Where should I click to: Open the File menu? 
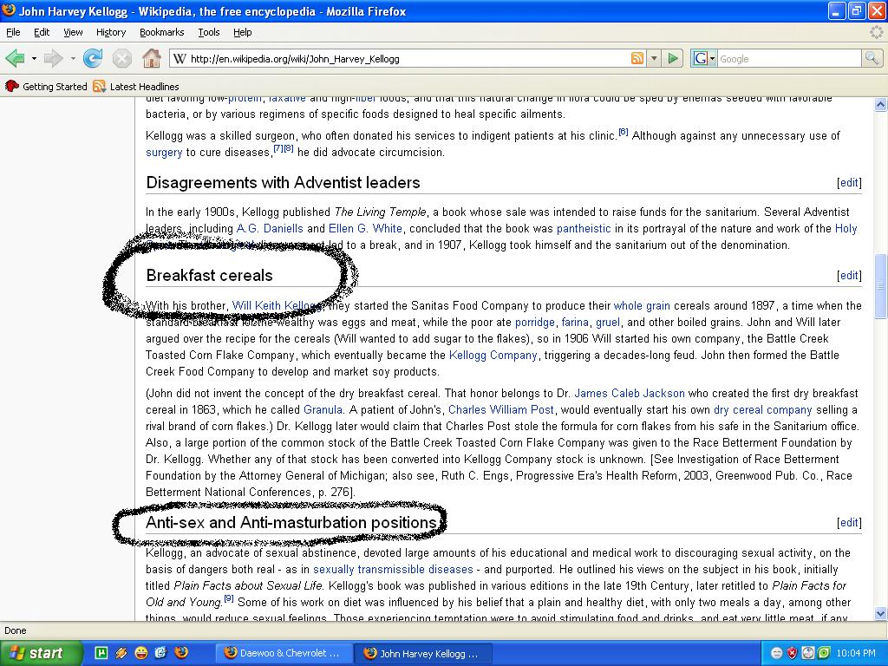pyautogui.click(x=13, y=32)
